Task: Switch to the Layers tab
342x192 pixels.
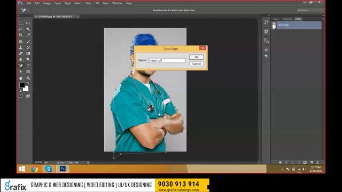Action: point(276,19)
